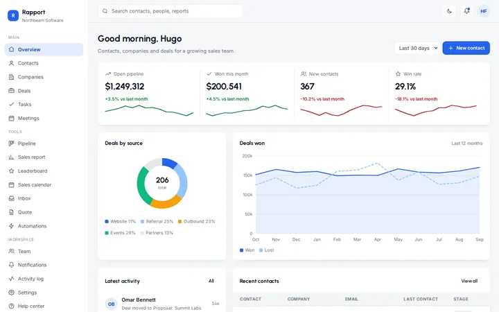
Task: Click the $1,249,312 pipeline value
Action: point(125,87)
